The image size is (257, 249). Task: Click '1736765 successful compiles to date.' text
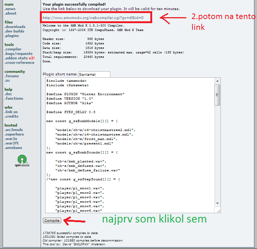point(70,233)
